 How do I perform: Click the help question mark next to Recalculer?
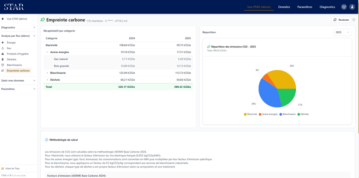354,20
